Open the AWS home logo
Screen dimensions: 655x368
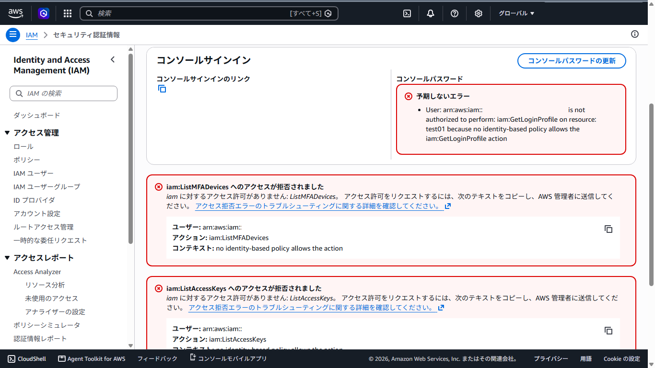pyautogui.click(x=16, y=13)
